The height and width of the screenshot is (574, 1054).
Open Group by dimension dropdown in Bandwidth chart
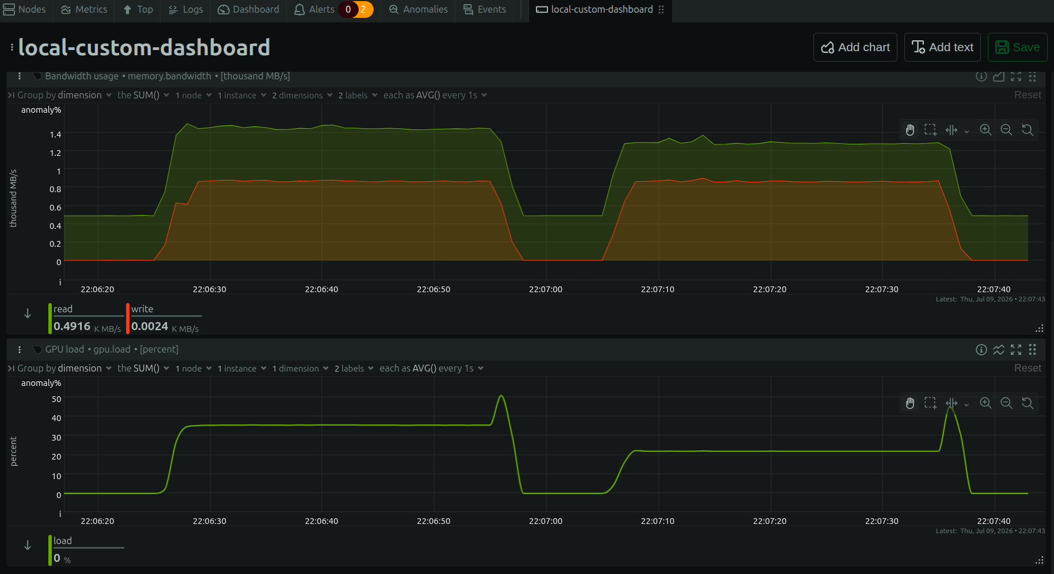(x=64, y=95)
